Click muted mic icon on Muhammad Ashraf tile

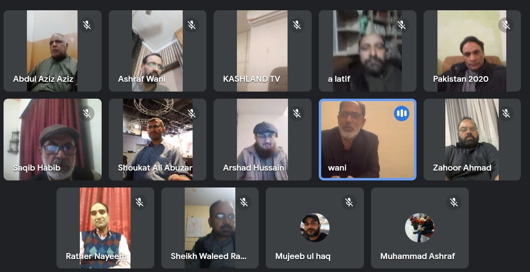[454, 203]
